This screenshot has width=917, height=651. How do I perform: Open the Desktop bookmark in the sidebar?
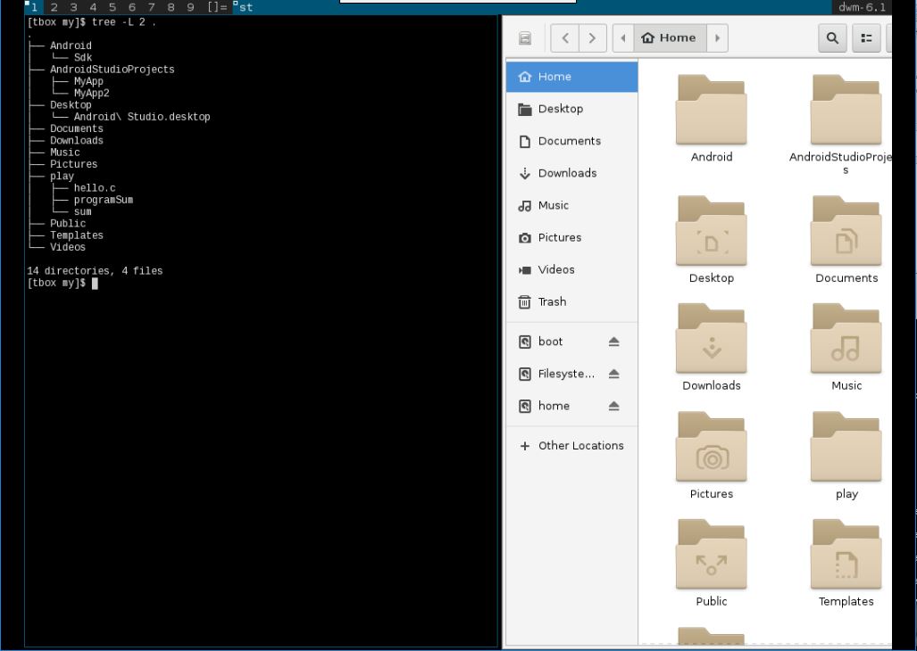pyautogui.click(x=559, y=108)
